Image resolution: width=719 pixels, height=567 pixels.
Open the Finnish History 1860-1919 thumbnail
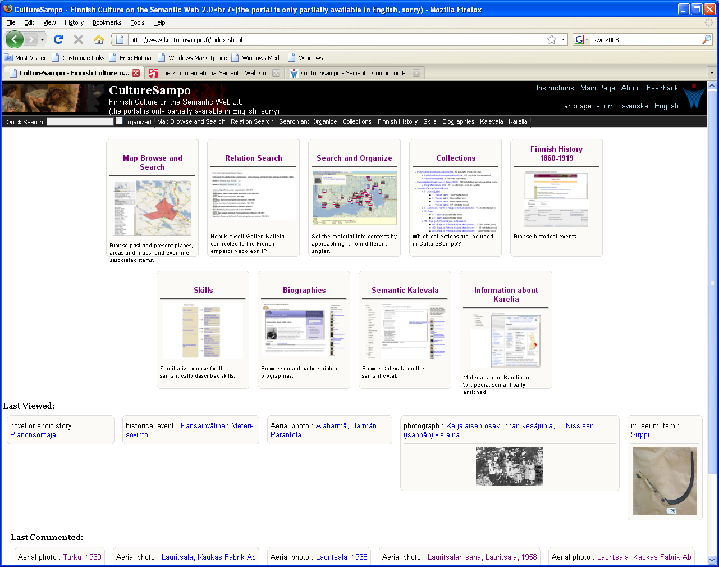(x=556, y=200)
